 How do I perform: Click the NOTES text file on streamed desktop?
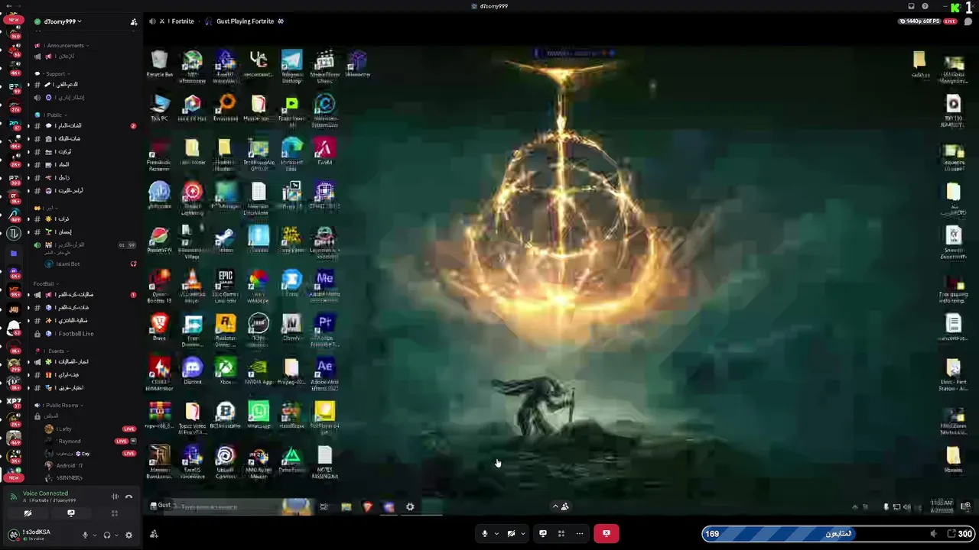pyautogui.click(x=324, y=463)
